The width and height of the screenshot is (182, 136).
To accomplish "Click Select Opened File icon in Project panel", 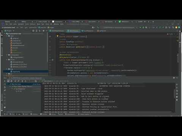I will (x=33, y=31).
